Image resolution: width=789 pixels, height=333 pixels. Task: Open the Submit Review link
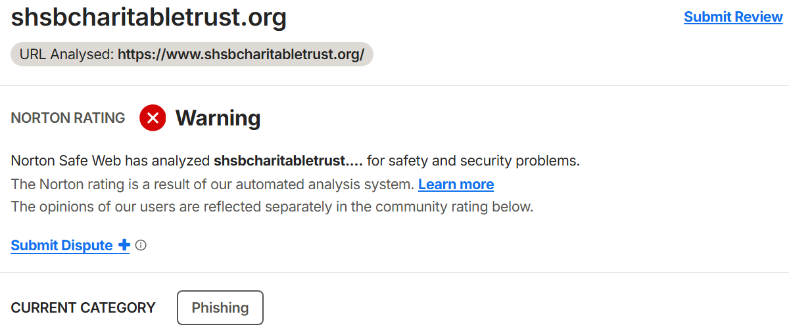[733, 17]
